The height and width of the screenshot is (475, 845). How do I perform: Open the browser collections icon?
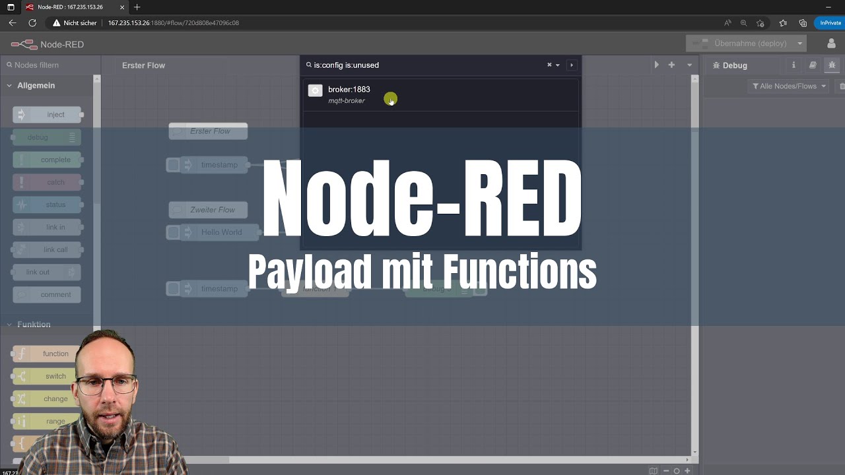coord(803,22)
